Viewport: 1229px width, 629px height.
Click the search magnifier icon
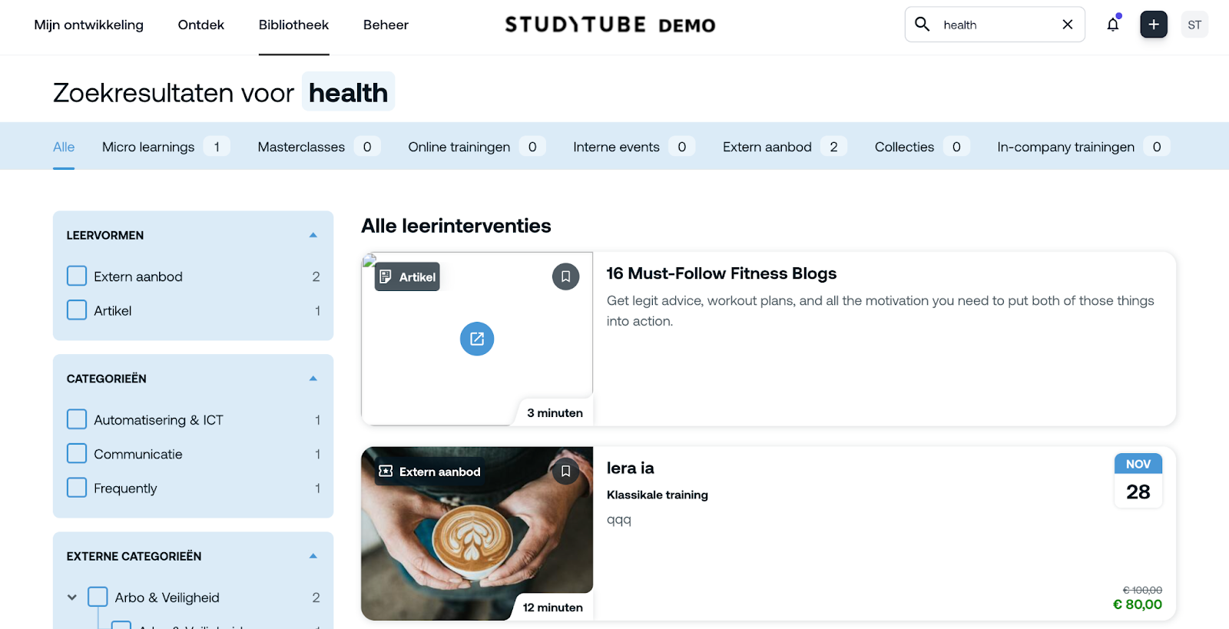point(923,25)
